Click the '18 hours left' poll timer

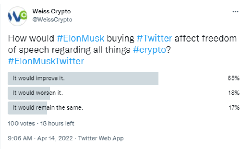(57, 123)
